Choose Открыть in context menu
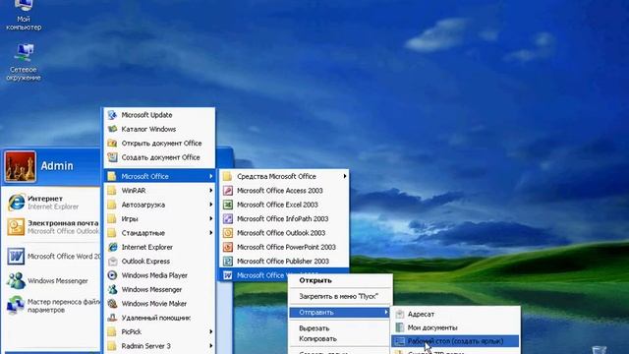Viewport: 629px width, 354px height. pos(340,280)
